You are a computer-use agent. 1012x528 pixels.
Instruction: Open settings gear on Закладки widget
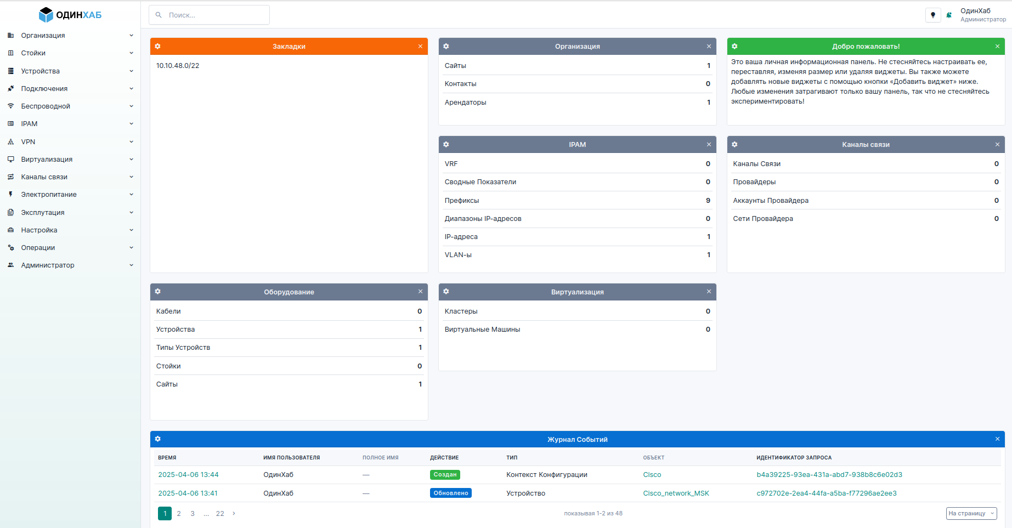[x=158, y=47]
